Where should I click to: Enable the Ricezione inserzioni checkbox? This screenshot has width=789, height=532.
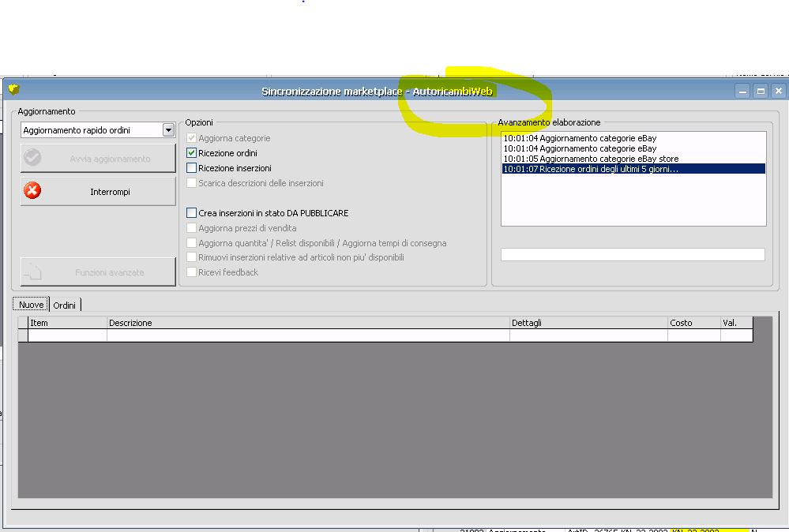pyautogui.click(x=191, y=168)
